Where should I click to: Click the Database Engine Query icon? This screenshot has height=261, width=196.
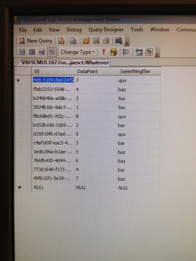[x=61, y=41]
